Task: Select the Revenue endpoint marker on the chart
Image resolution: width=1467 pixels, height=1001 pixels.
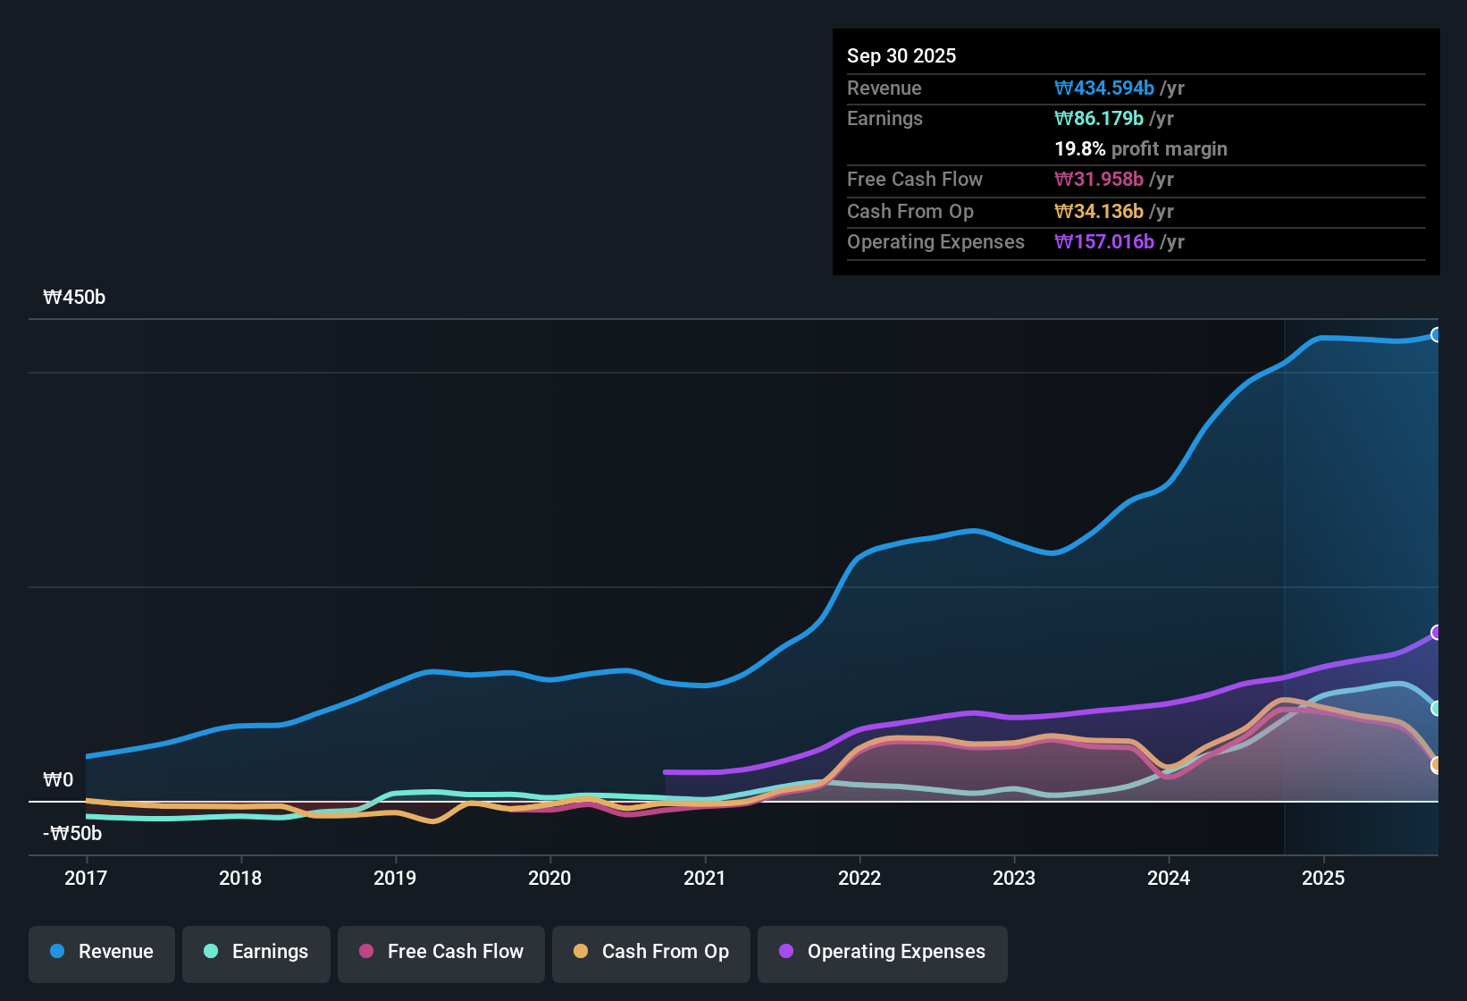Action: [x=1437, y=334]
